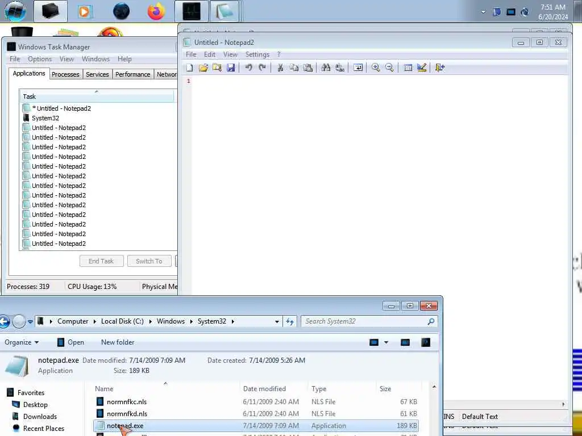Screen dimensions: 582x436
Task: Click the Copy icon in Notepad2 toolbar
Action: (x=294, y=68)
